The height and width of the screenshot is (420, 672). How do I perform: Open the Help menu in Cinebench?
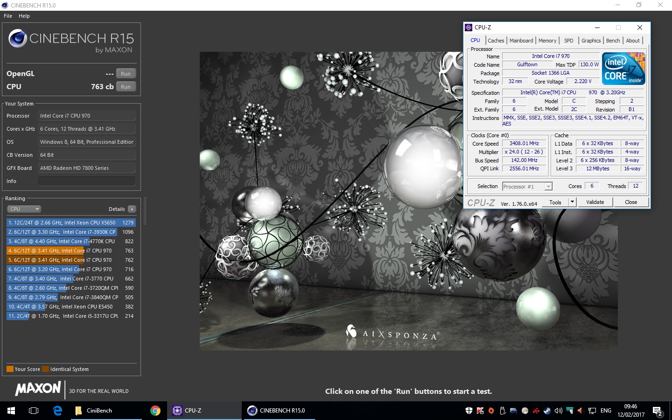(x=24, y=16)
